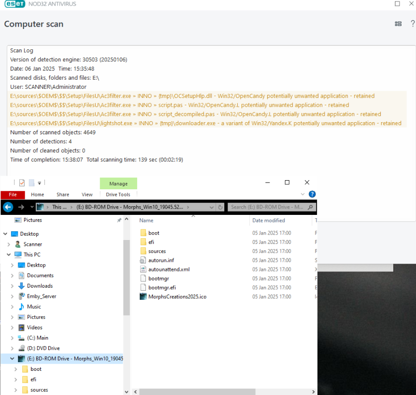Screen dimensions: 416x395
Task: Open Music in the navigation pane
Action: click(x=34, y=307)
